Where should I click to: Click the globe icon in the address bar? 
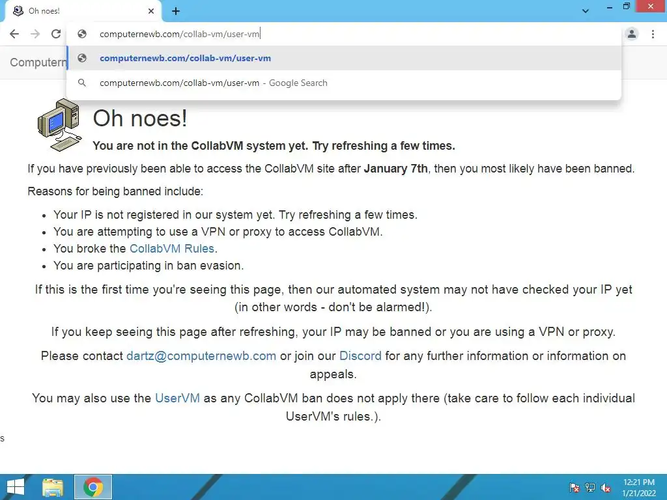(x=82, y=34)
